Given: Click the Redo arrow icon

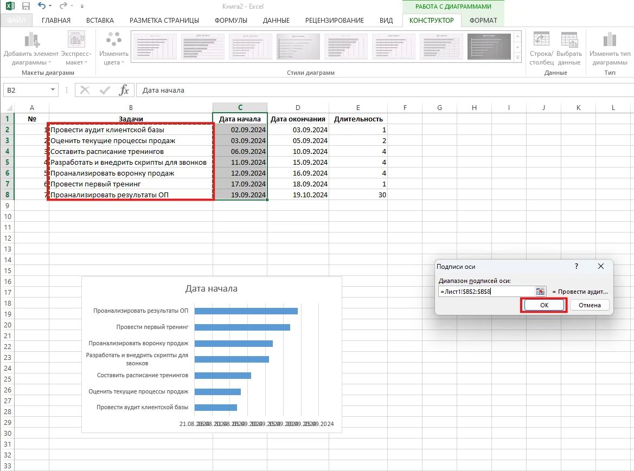Looking at the screenshot, I should pyautogui.click(x=63, y=5).
